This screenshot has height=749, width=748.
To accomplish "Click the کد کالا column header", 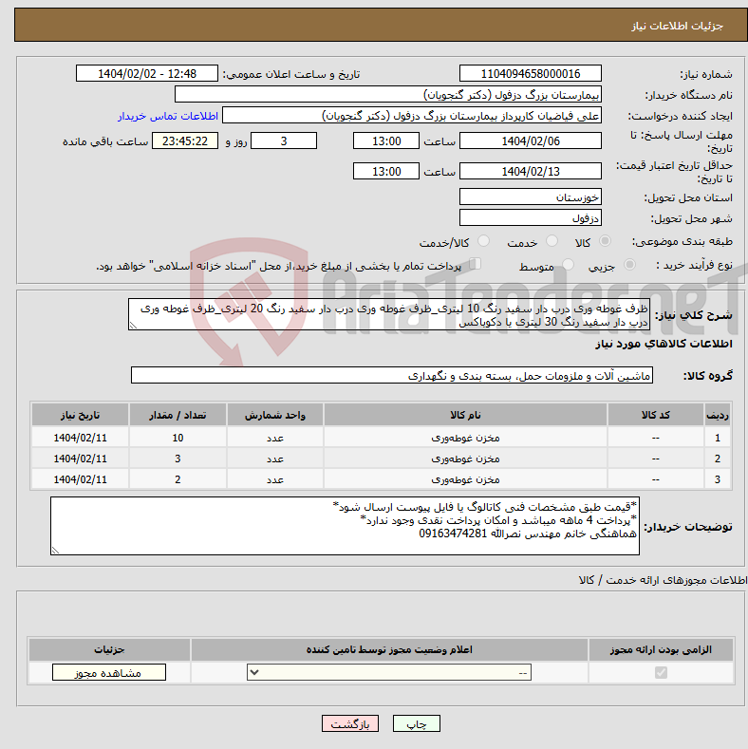I will tap(655, 415).
